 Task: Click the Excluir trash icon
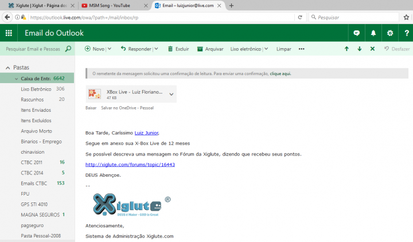coord(170,49)
